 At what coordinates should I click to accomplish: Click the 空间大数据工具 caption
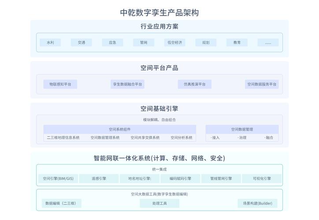coord(159,194)
